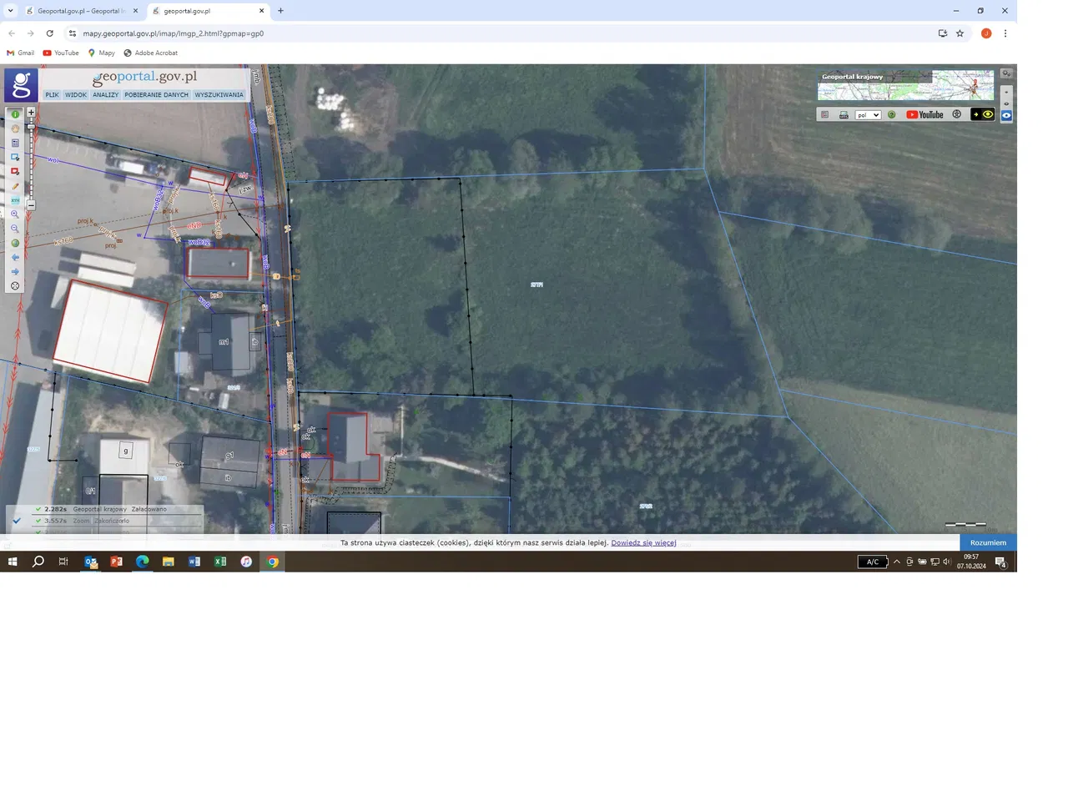
Task: Open the green help question icon
Action: [x=891, y=115]
